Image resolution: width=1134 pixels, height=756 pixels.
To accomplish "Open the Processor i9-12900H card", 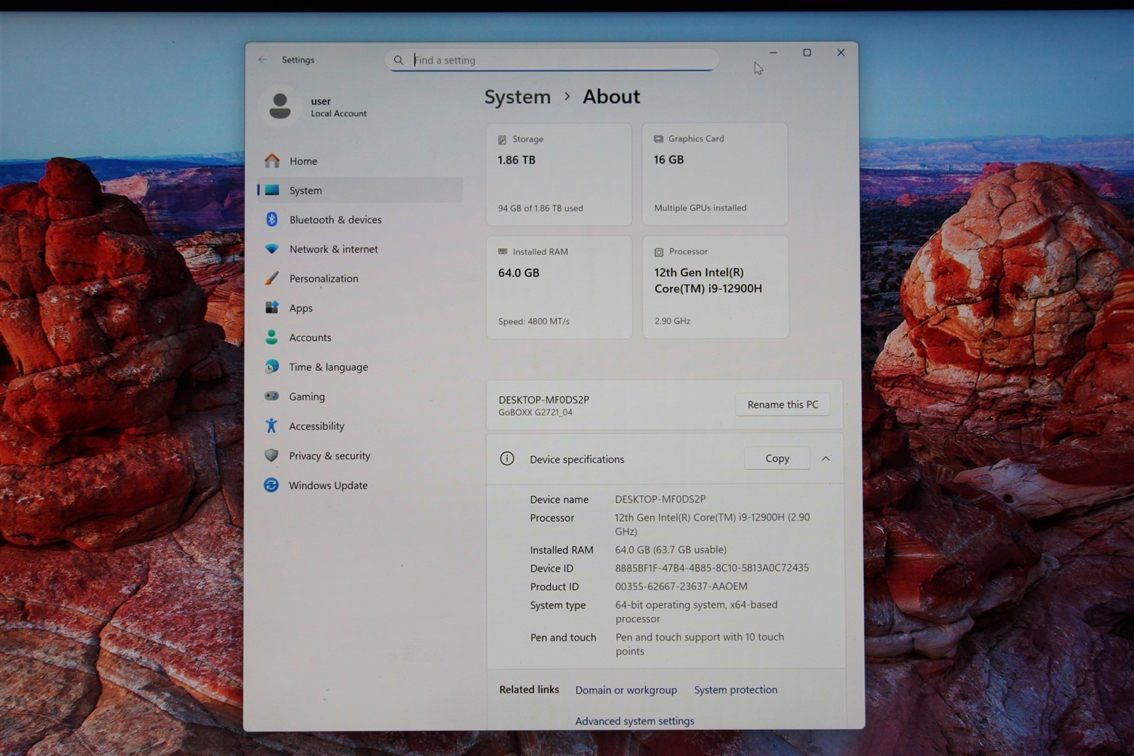I will (x=715, y=287).
